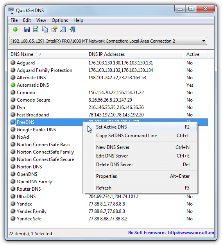The height and width of the screenshot is (245, 222).
Task: Choose Delete DNS Server in context menu
Action: point(140,165)
